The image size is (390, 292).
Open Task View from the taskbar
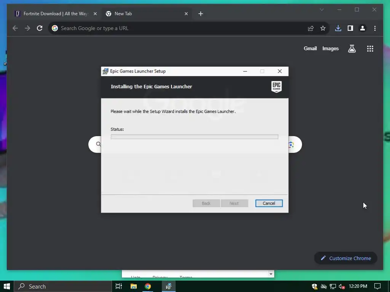[119, 286]
